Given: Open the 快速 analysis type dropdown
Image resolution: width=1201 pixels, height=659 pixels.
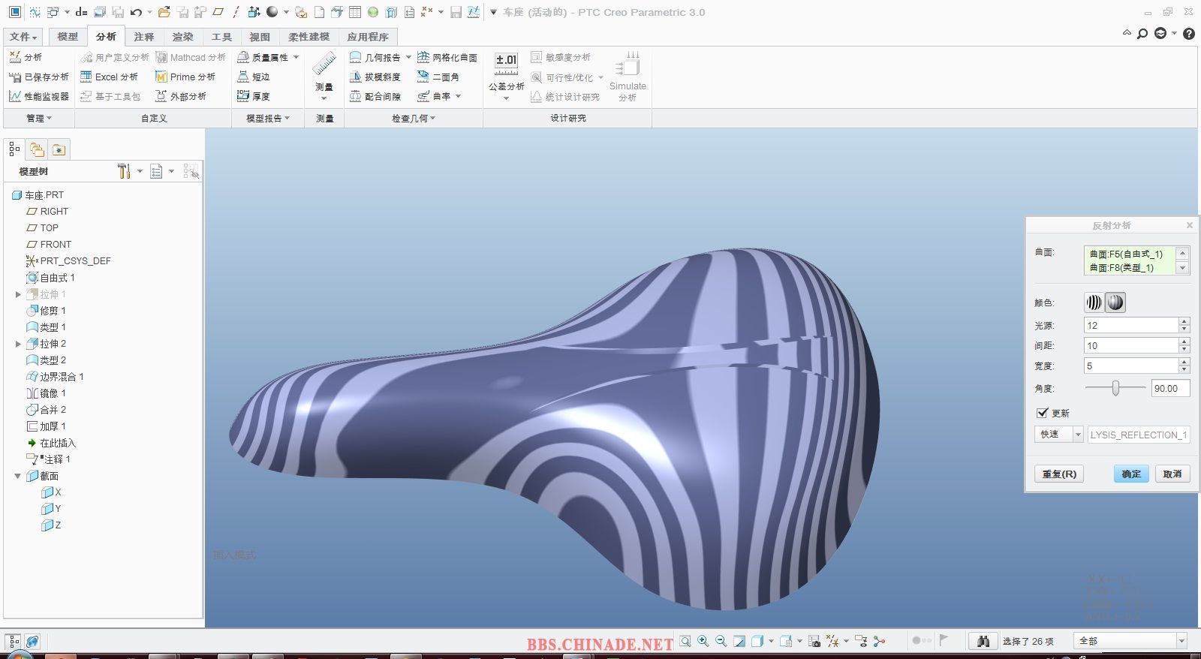Looking at the screenshot, I should (1078, 435).
